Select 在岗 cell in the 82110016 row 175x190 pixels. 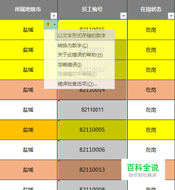151,30
